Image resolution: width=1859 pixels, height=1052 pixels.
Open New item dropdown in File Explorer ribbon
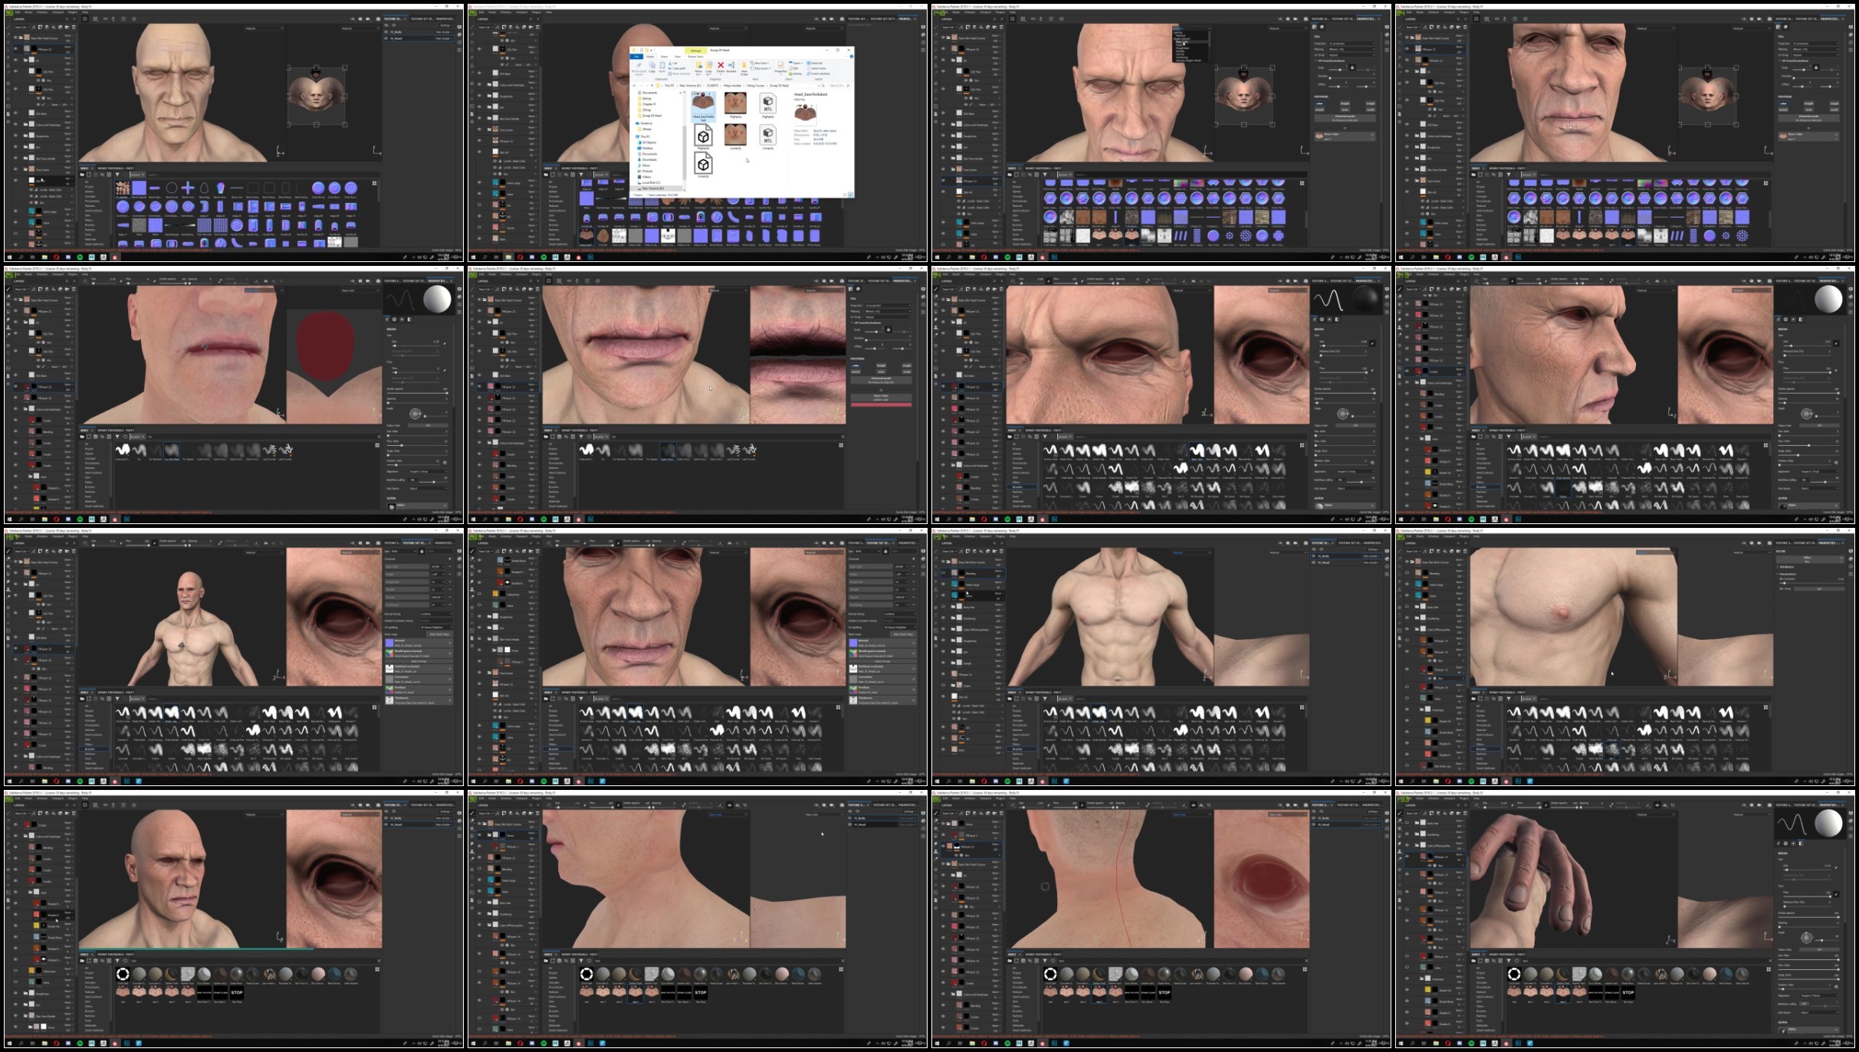[x=760, y=64]
